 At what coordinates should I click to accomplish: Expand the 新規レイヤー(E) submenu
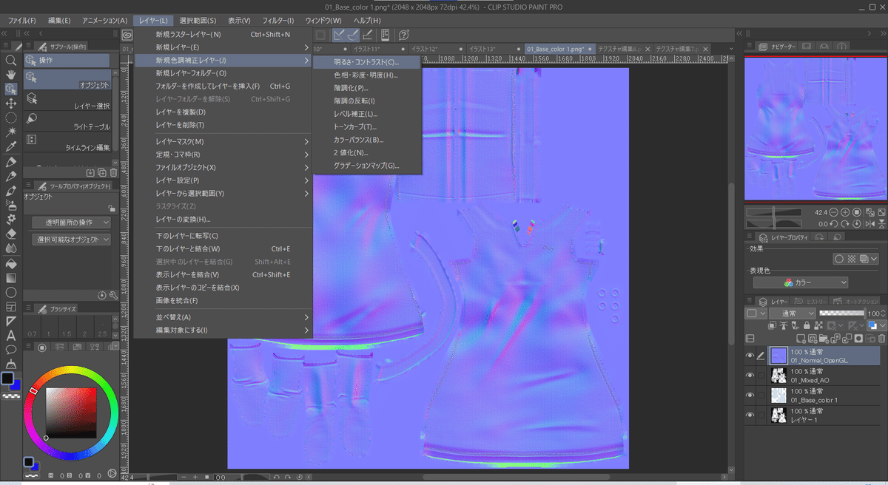tap(223, 47)
